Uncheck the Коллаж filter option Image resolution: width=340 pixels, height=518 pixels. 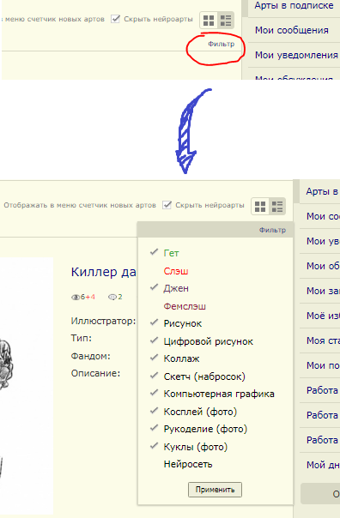click(x=181, y=358)
